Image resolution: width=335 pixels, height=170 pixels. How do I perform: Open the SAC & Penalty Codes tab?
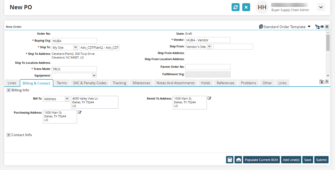click(x=90, y=83)
